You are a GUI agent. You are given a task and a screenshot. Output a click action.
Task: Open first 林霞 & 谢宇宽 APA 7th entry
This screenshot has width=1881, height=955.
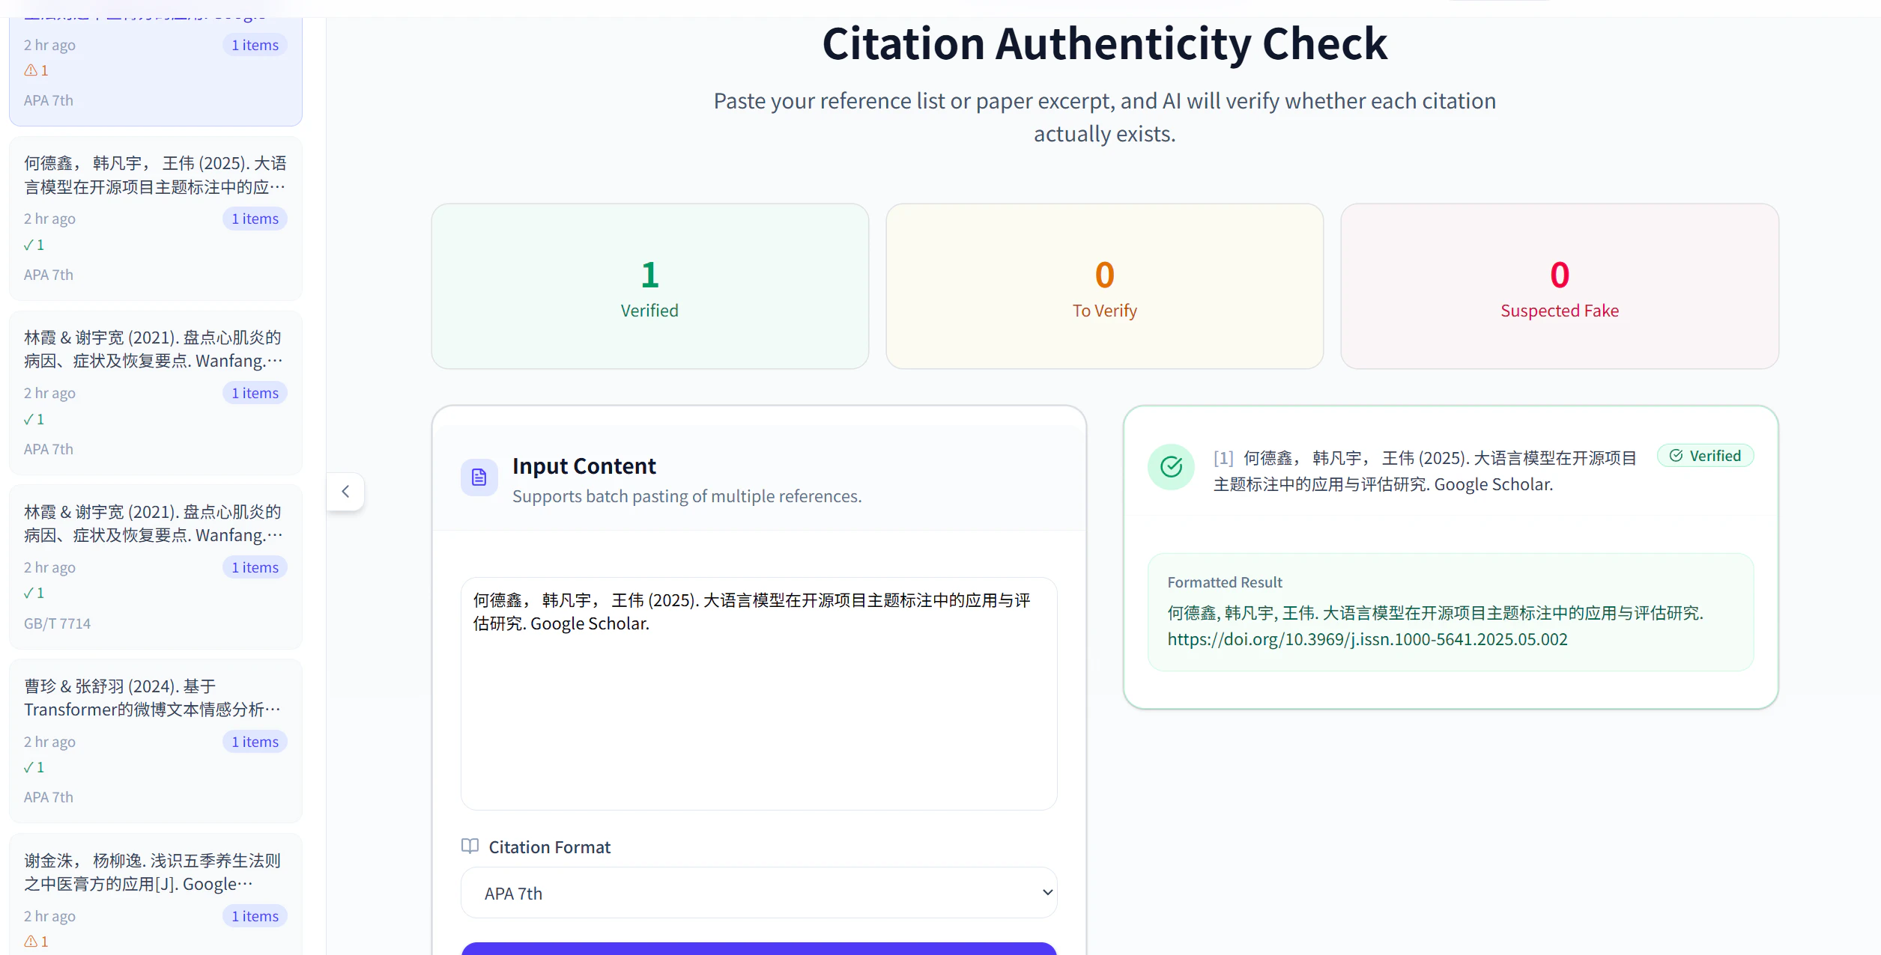[154, 350]
